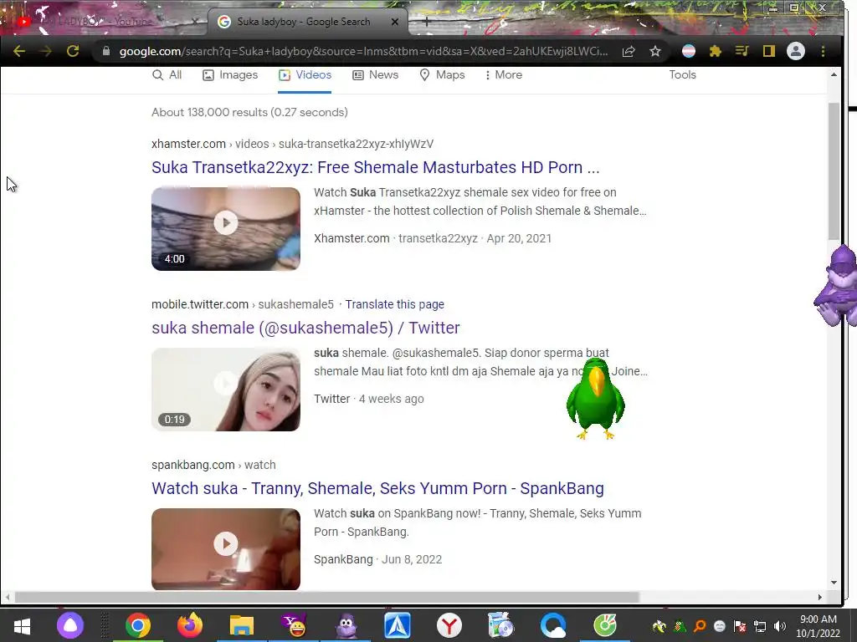Reload the current Google search page
Image resolution: width=857 pixels, height=642 pixels.
click(x=73, y=51)
